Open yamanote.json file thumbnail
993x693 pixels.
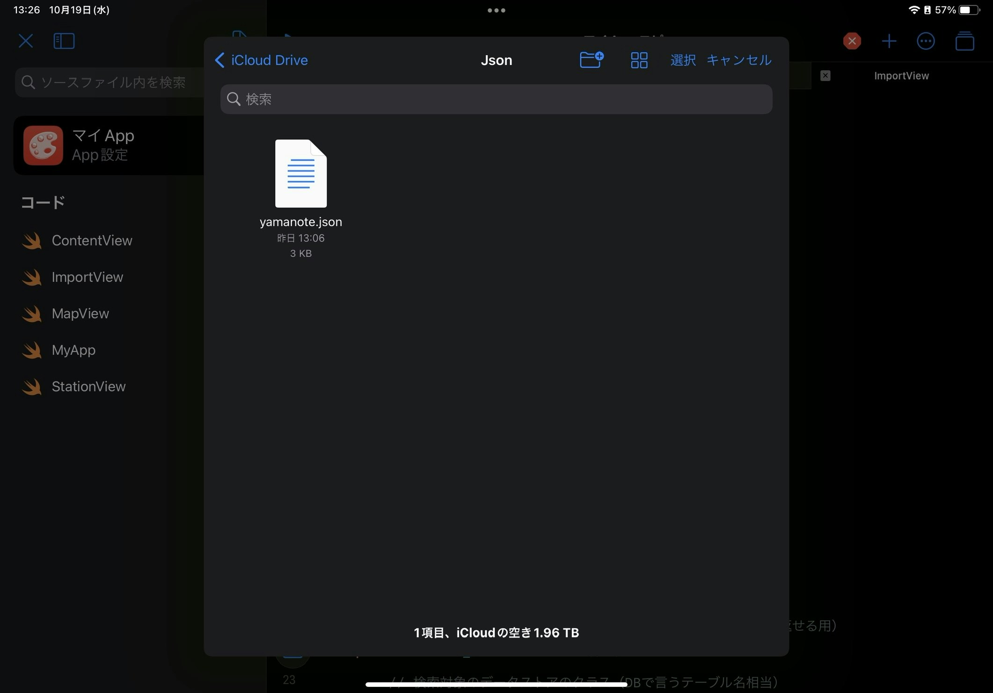click(x=301, y=174)
